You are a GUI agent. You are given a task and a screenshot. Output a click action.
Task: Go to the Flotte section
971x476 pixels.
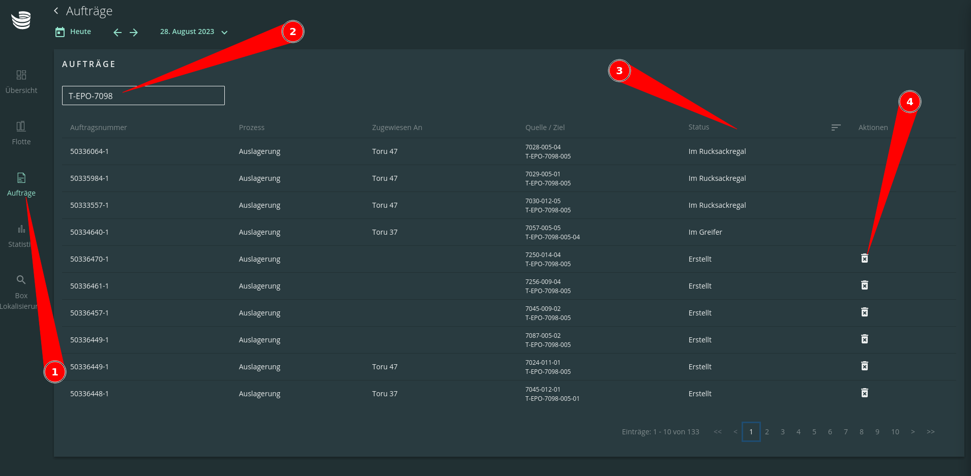point(21,133)
